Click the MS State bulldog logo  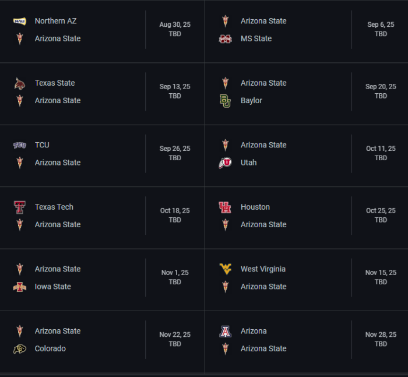click(226, 39)
